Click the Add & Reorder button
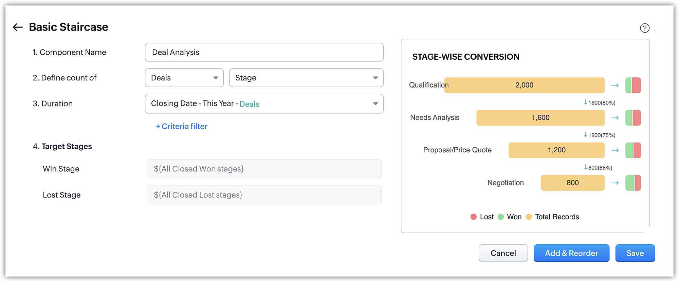This screenshot has width=679, height=282. click(x=571, y=253)
